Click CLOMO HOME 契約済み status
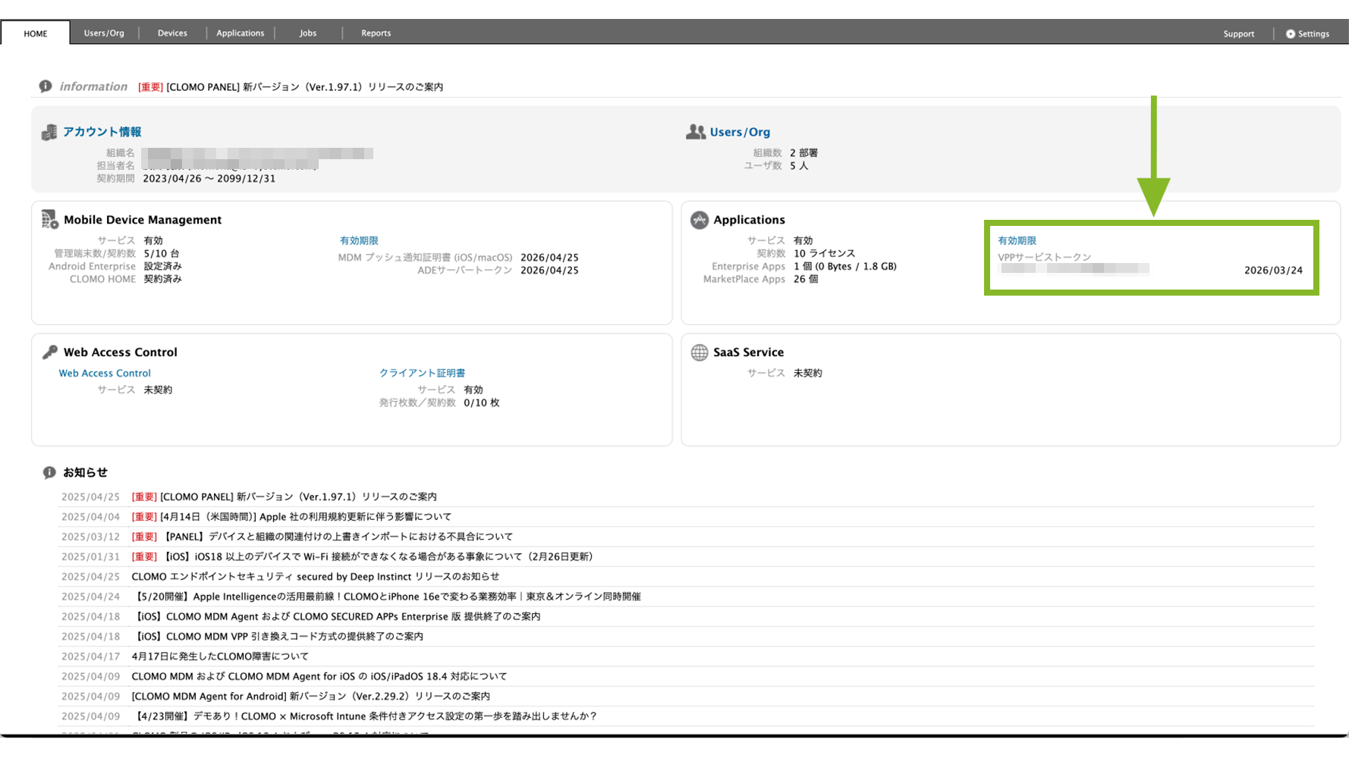The height and width of the screenshot is (758, 1349). point(162,279)
